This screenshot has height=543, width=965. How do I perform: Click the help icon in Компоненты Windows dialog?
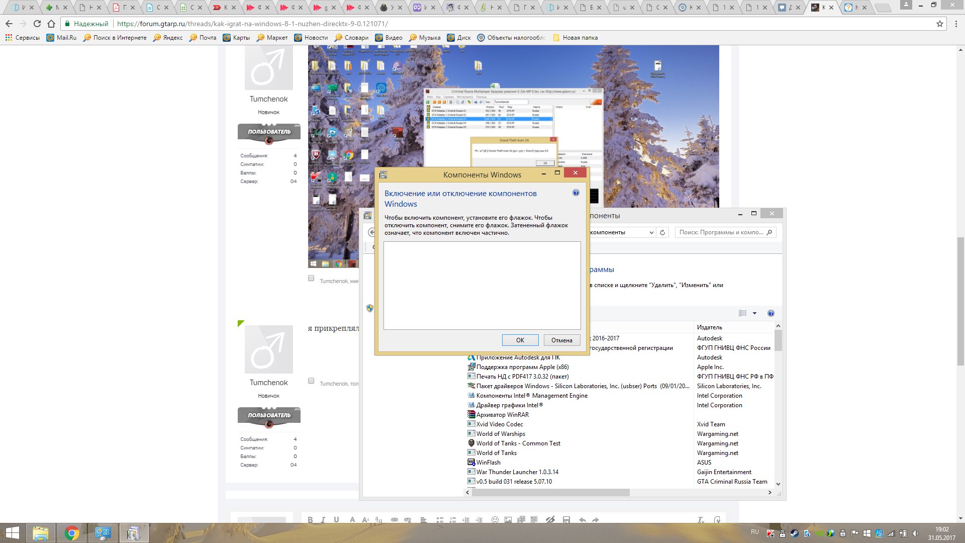[576, 193]
